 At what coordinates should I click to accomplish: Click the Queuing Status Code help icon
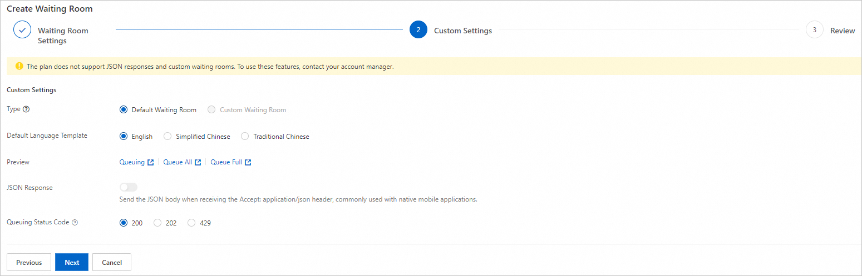(75, 222)
